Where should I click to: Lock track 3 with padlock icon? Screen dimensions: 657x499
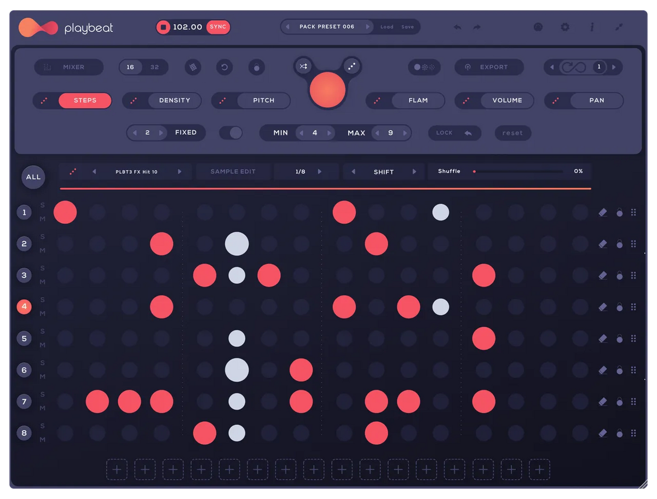coord(619,275)
